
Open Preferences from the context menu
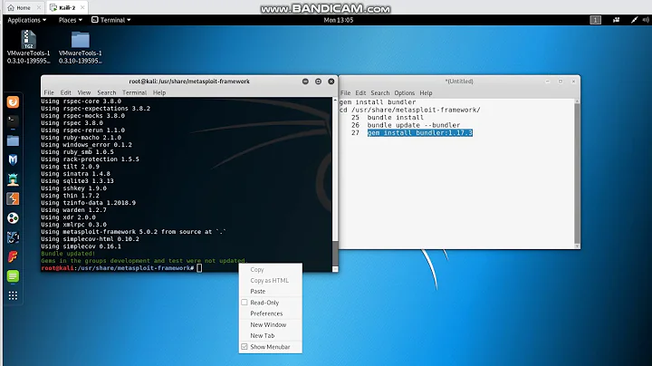click(x=266, y=313)
